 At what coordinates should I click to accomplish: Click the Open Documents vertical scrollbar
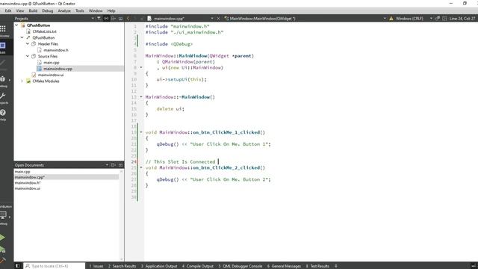[x=121, y=215]
